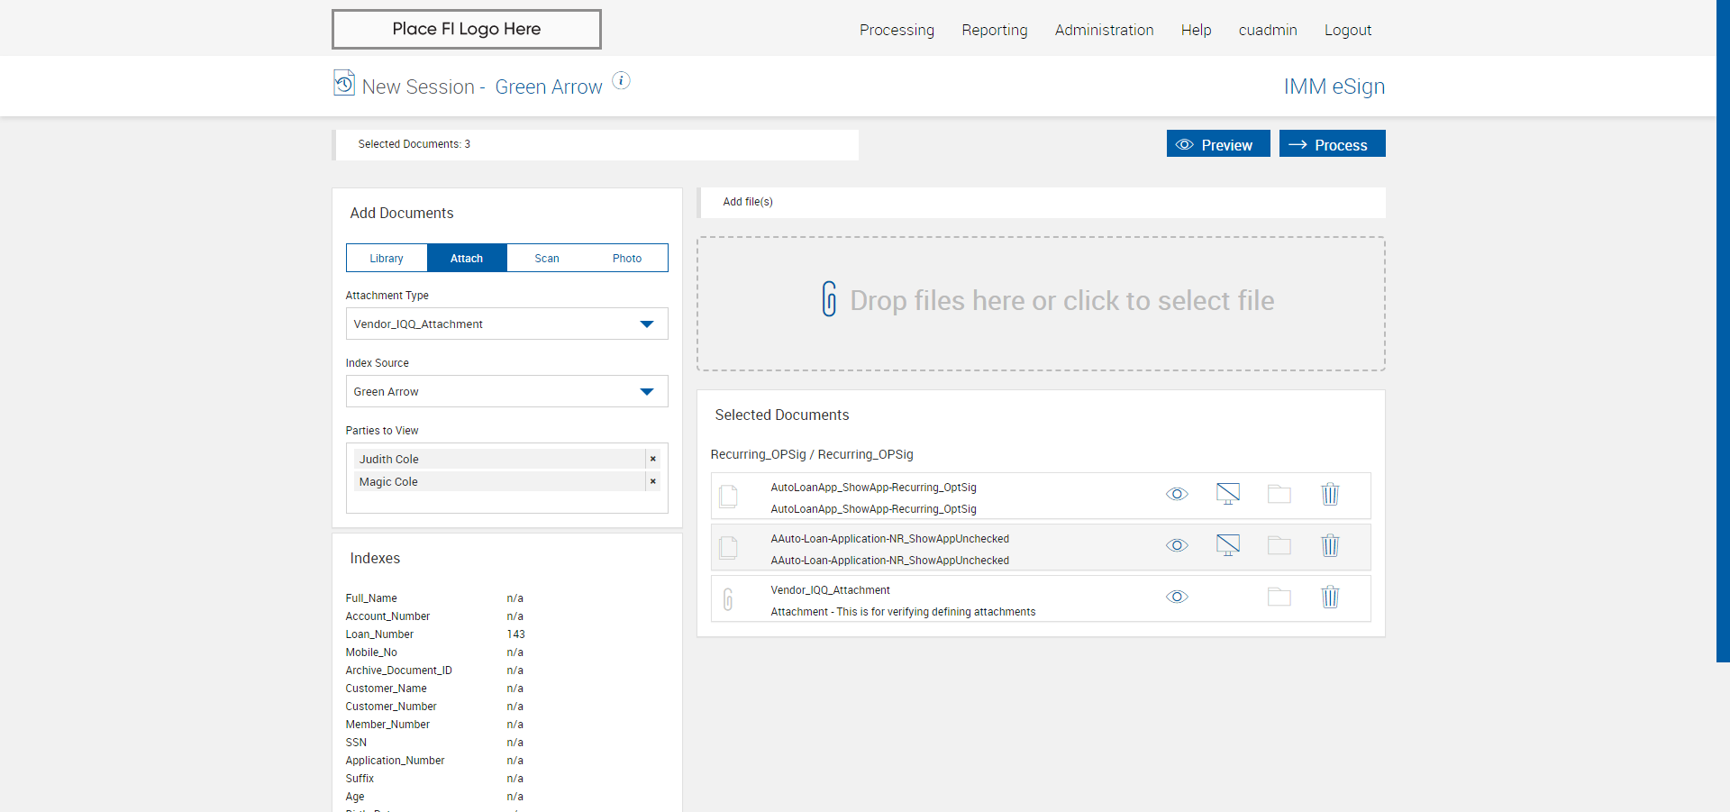Delete the AutoLoanApp_ShowApp-Recurring_OptSig document
Viewport: 1730px width, 812px height.
coord(1330,494)
